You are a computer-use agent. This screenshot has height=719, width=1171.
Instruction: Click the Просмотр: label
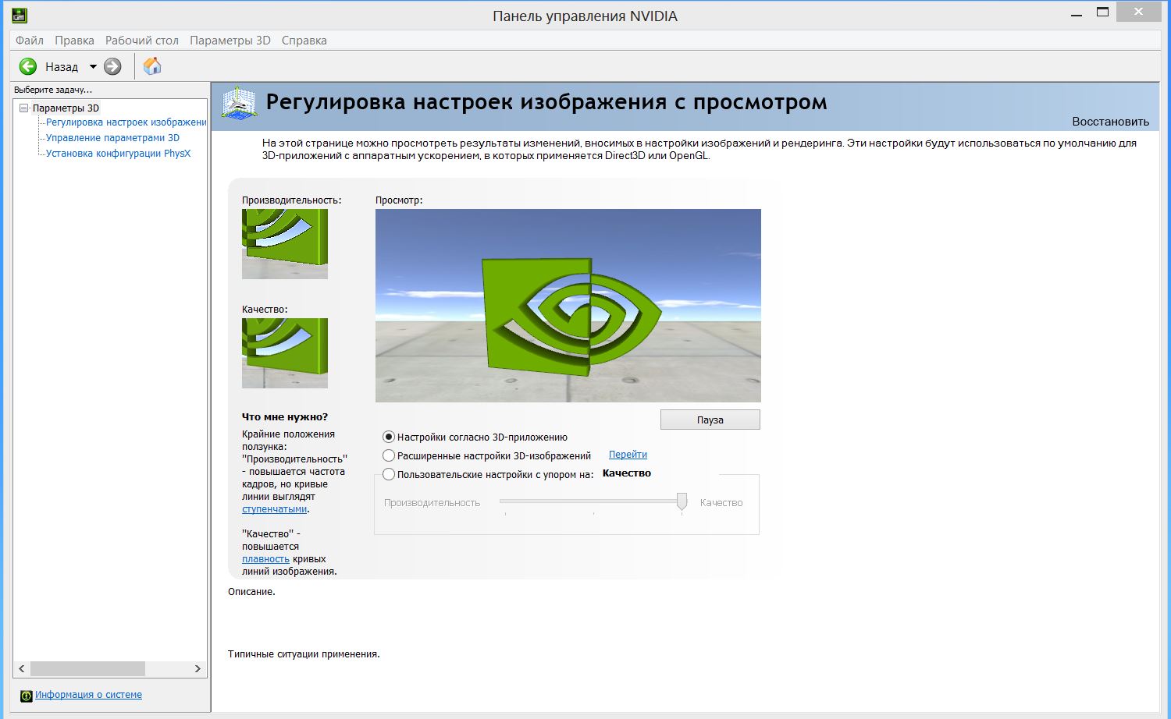[399, 200]
